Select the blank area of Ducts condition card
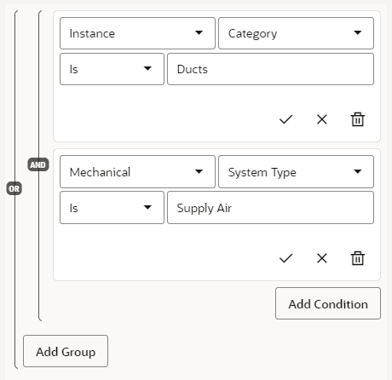 pos(164,113)
